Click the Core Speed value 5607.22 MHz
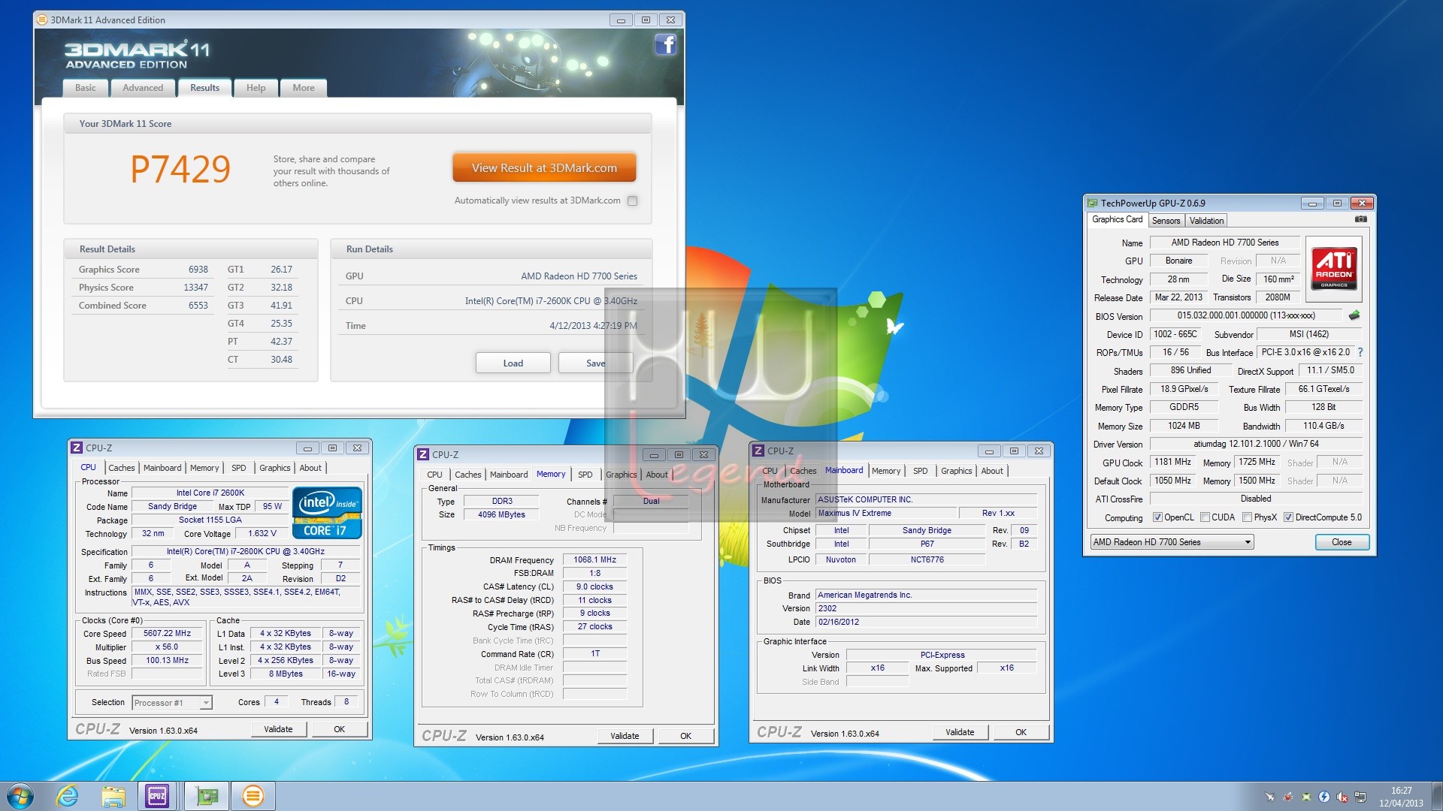The image size is (1443, 811). (167, 634)
